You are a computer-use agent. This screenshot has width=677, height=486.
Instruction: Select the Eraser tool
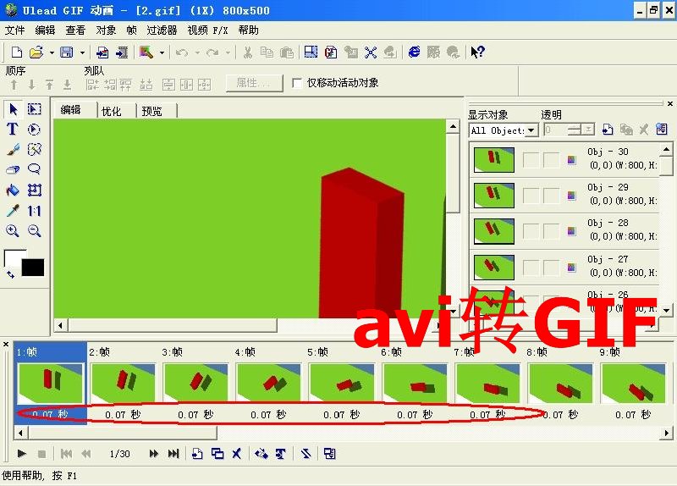pos(13,169)
